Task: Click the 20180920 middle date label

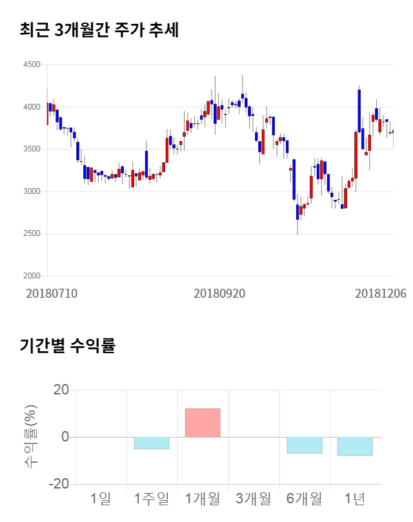Action: tap(220, 293)
